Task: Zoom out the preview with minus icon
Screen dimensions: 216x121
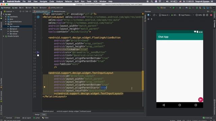Action: pos(196,15)
